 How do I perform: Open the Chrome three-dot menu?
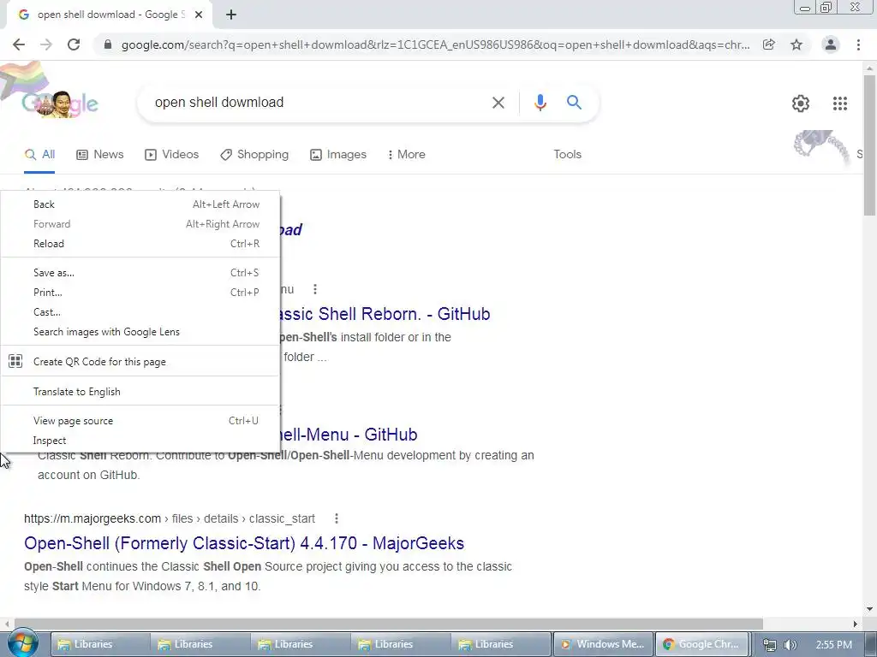pyautogui.click(x=858, y=44)
